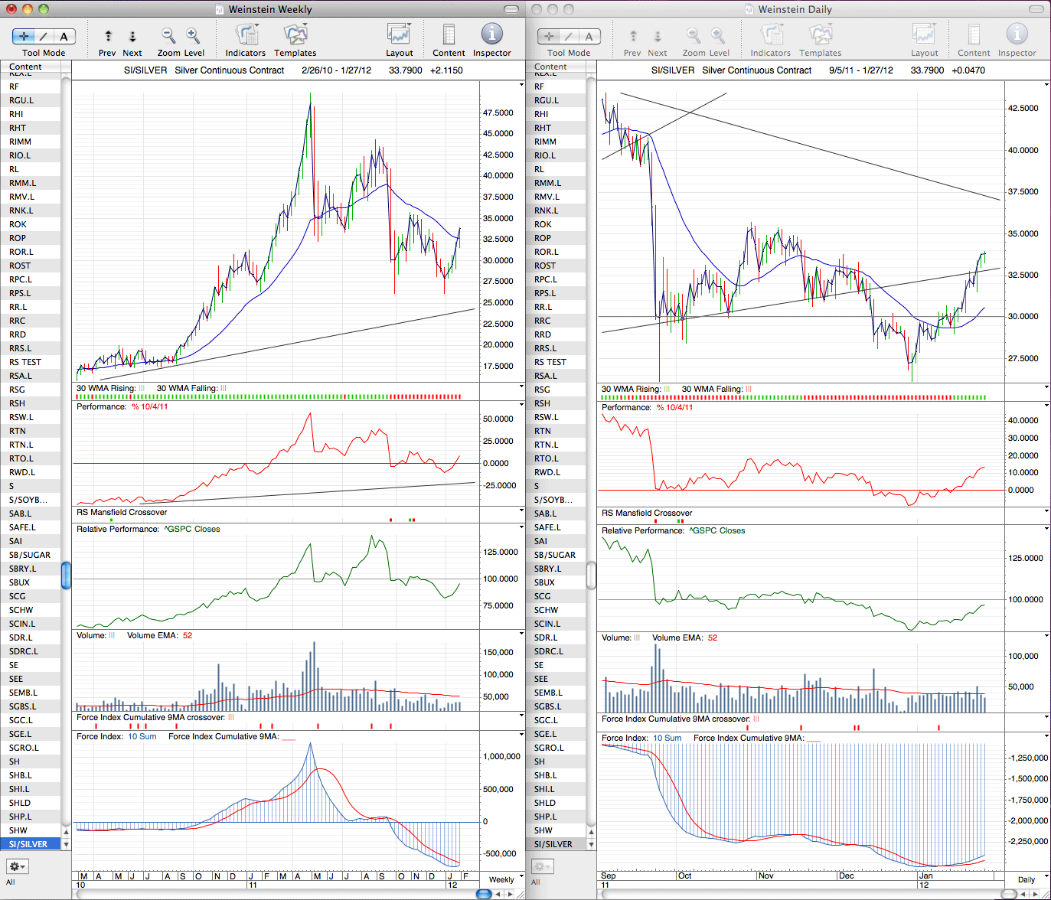
Task: Zoom in on Weinstein Daily chart
Action: [718, 35]
